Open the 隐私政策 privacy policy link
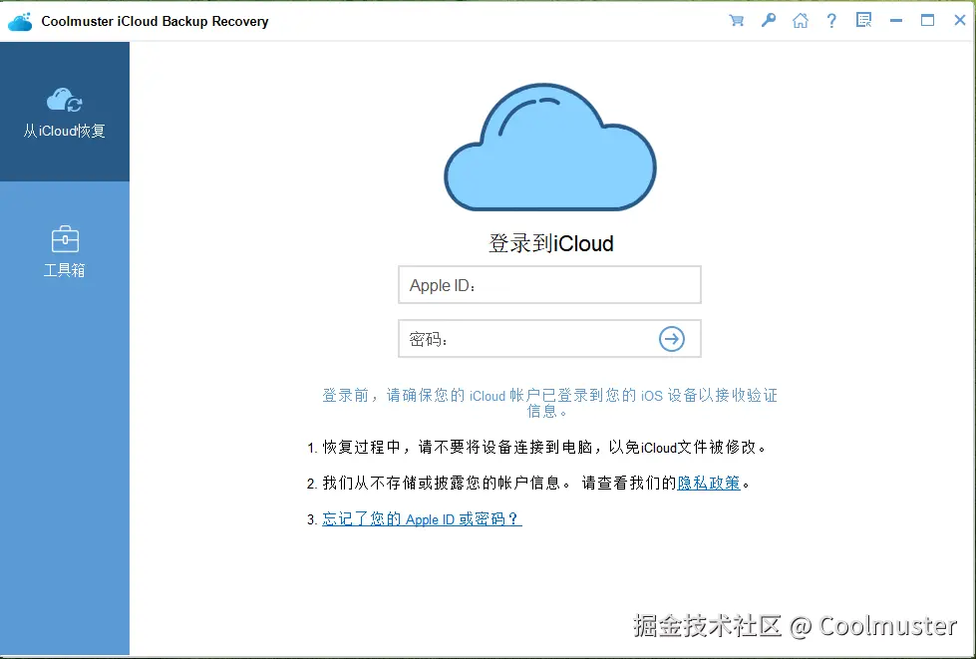 point(709,483)
